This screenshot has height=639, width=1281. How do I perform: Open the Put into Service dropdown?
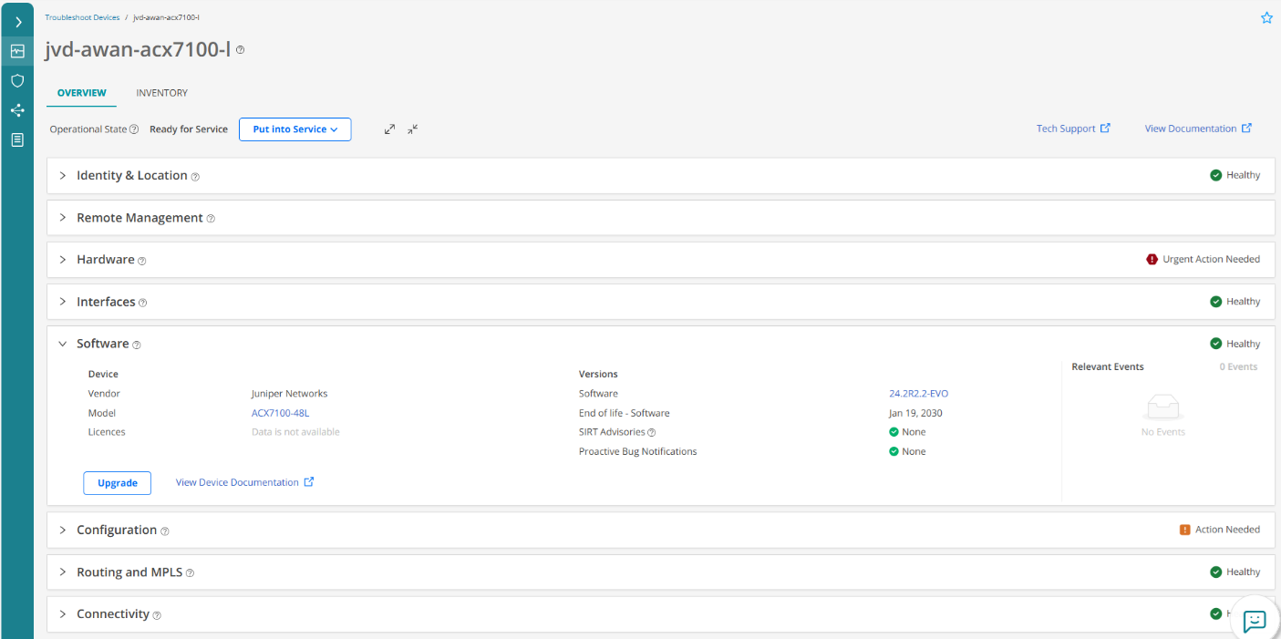click(294, 129)
